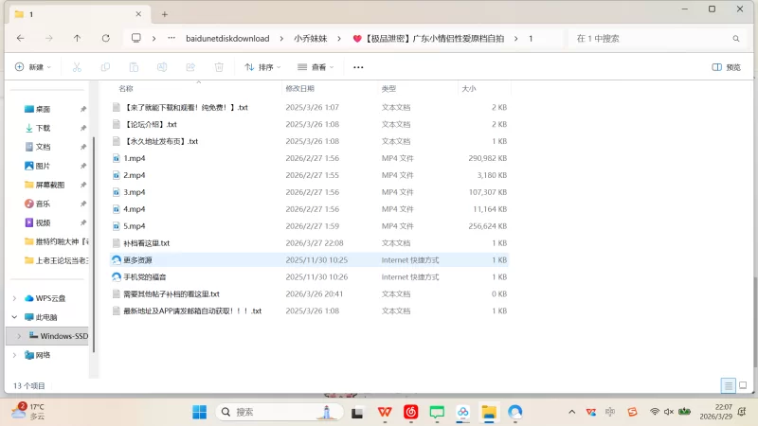Viewport: 758px width, 426px height.
Task: Select the 下载 folder in sidebar
Action: click(43, 128)
